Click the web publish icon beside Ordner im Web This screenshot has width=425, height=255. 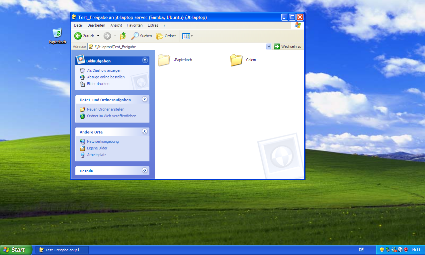tap(82, 116)
